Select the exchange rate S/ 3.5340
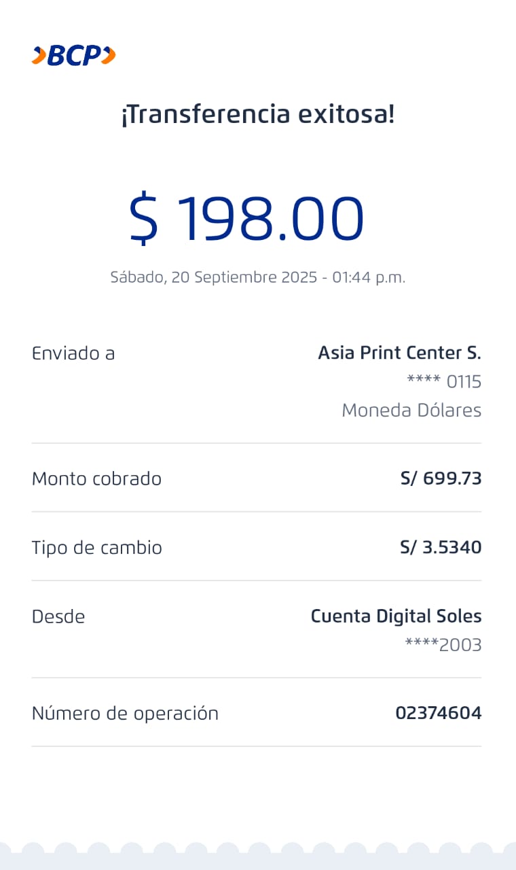Screen dimensions: 516x870 coord(441,548)
